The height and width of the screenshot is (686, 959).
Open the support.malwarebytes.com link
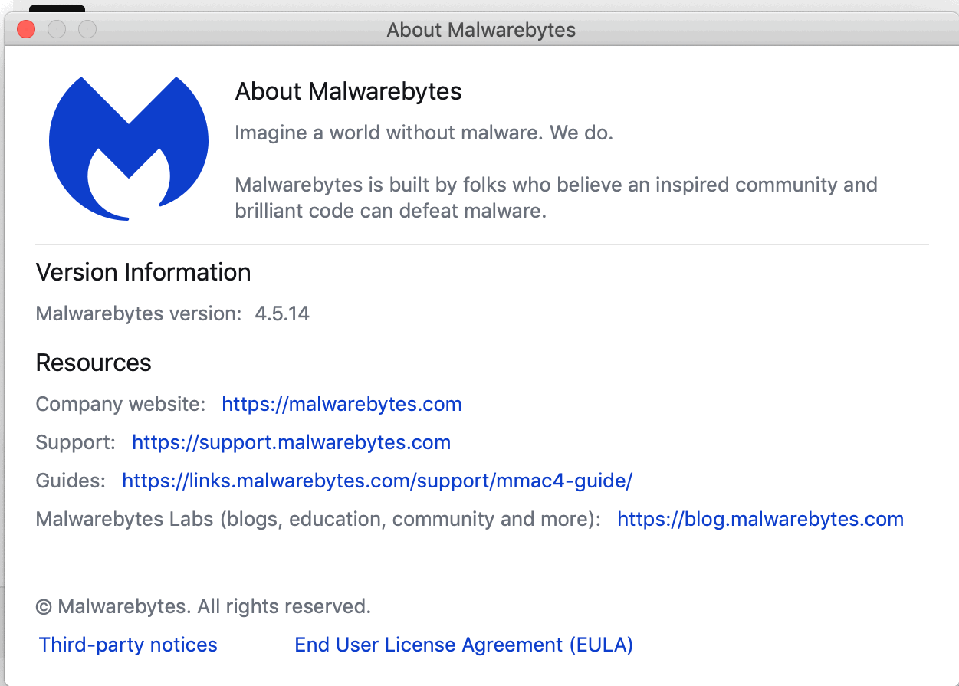(291, 442)
